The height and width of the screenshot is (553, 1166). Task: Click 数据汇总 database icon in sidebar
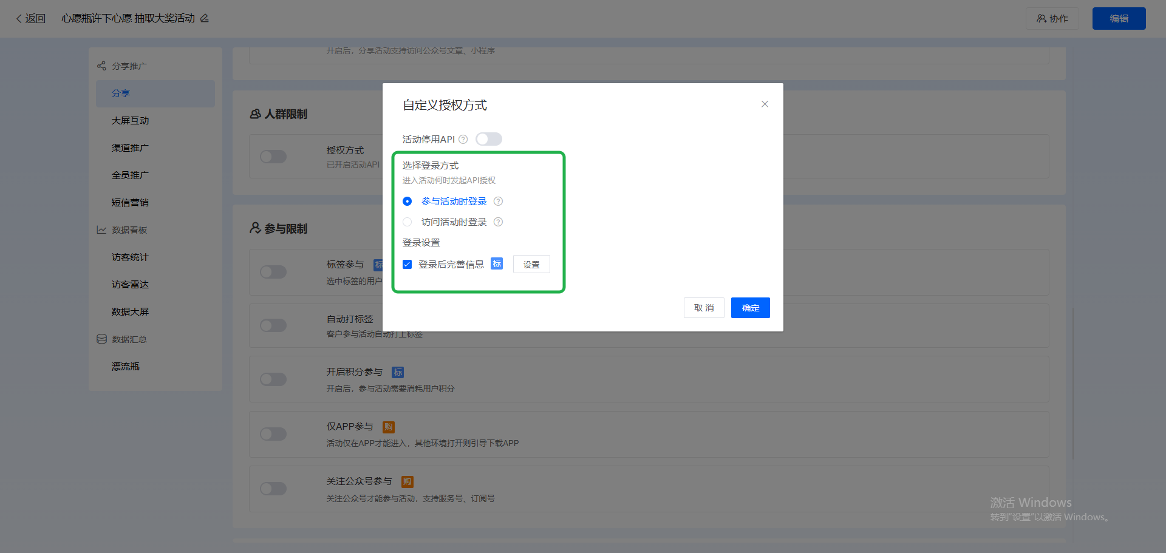tap(101, 339)
